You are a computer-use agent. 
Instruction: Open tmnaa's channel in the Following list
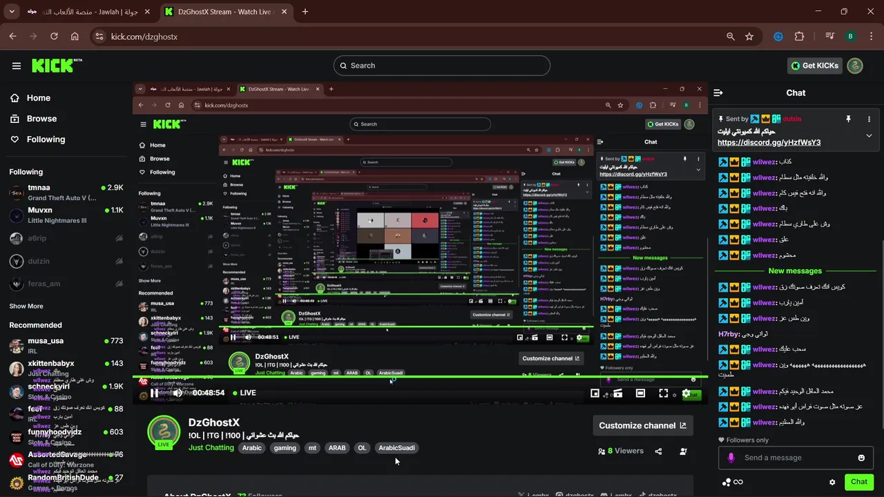[x=66, y=193]
